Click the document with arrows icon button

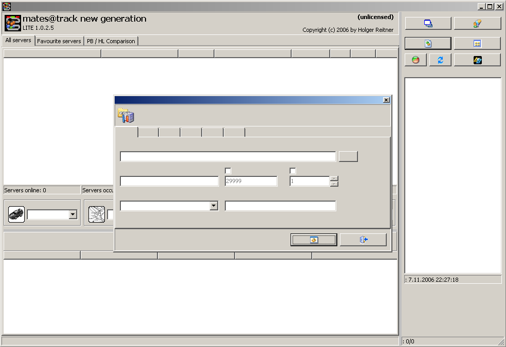tap(428, 43)
